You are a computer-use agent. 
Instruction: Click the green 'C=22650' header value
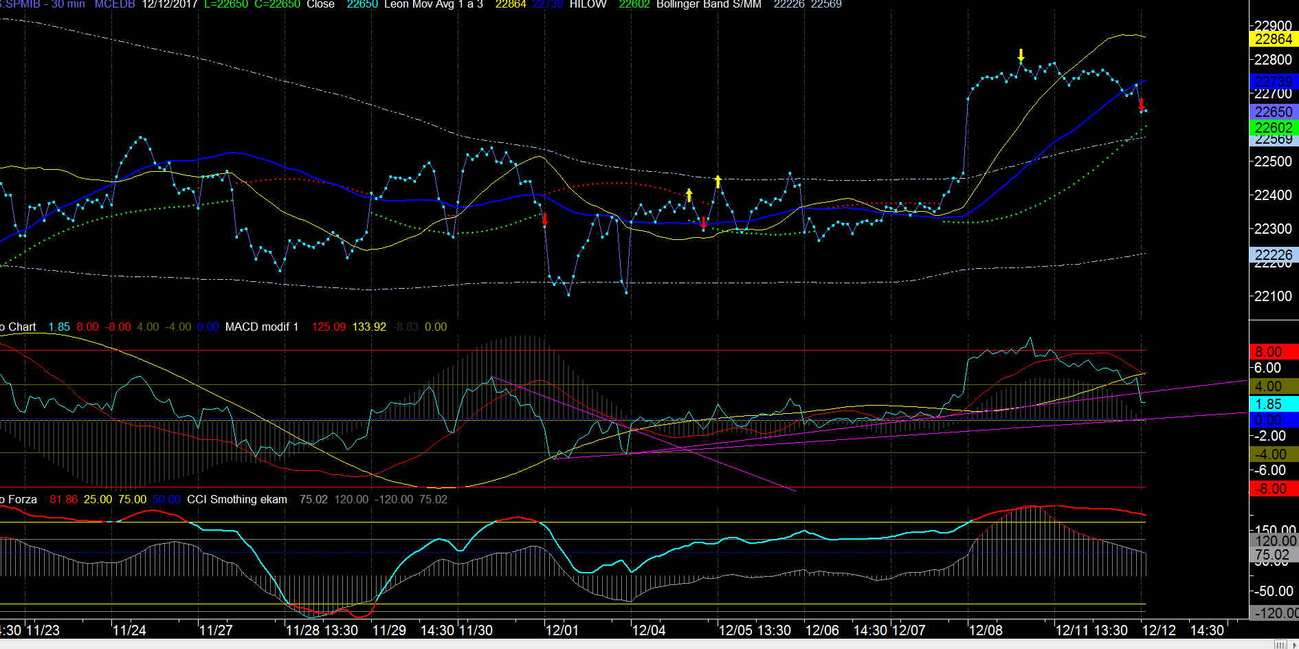coord(277,4)
